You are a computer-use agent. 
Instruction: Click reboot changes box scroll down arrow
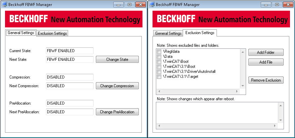click(x=281, y=120)
